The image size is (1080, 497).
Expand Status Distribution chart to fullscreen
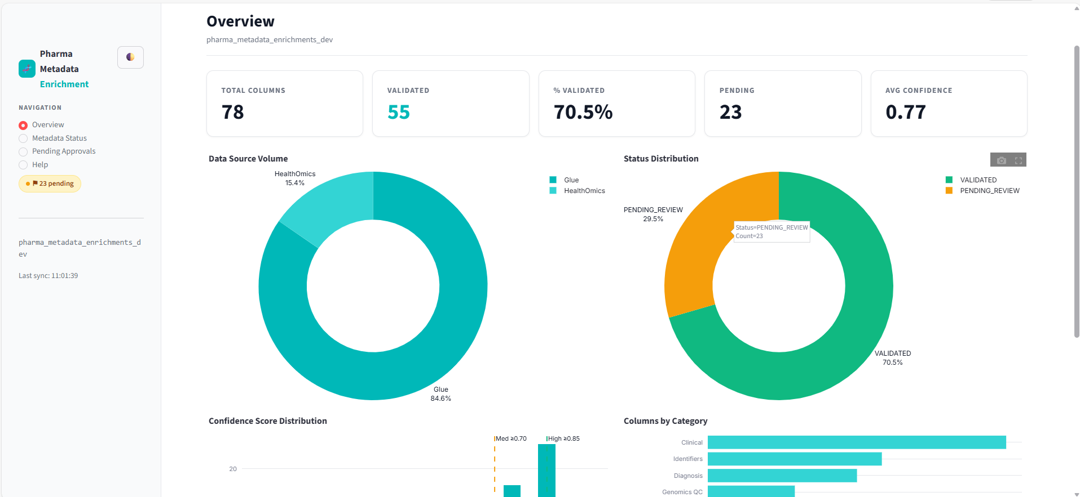click(1019, 160)
